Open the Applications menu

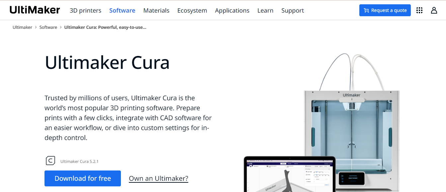point(232,11)
